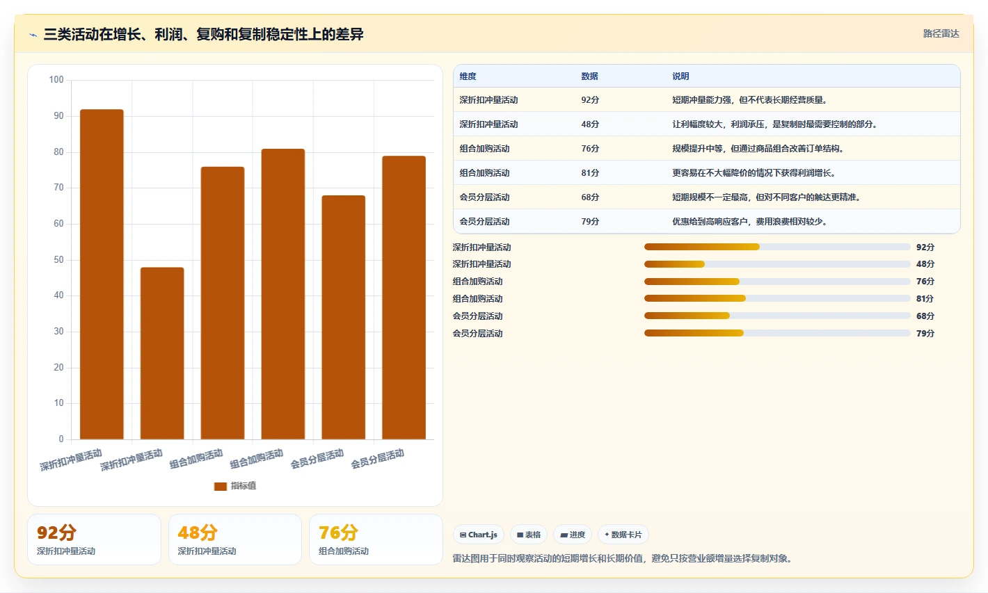This screenshot has height=593, width=988.
Task: Click the 81分 cell in the table
Action: pos(590,173)
